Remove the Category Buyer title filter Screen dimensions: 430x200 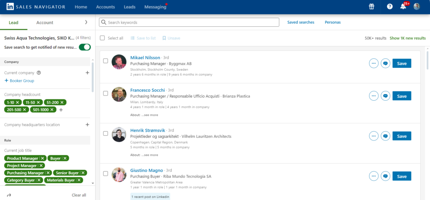(39, 180)
